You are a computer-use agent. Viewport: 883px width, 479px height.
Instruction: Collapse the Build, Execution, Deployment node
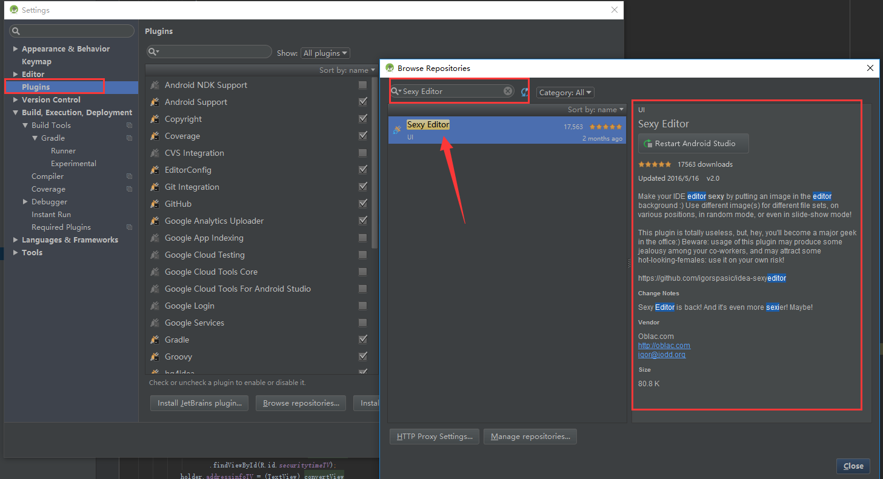[x=15, y=112]
